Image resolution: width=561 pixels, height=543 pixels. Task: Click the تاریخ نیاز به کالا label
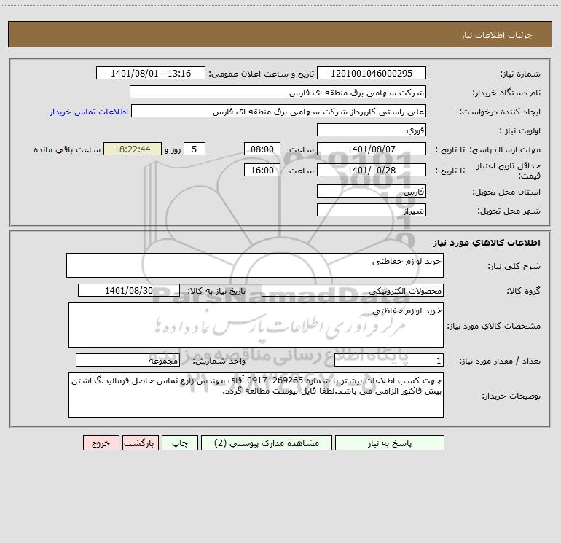[216, 291]
